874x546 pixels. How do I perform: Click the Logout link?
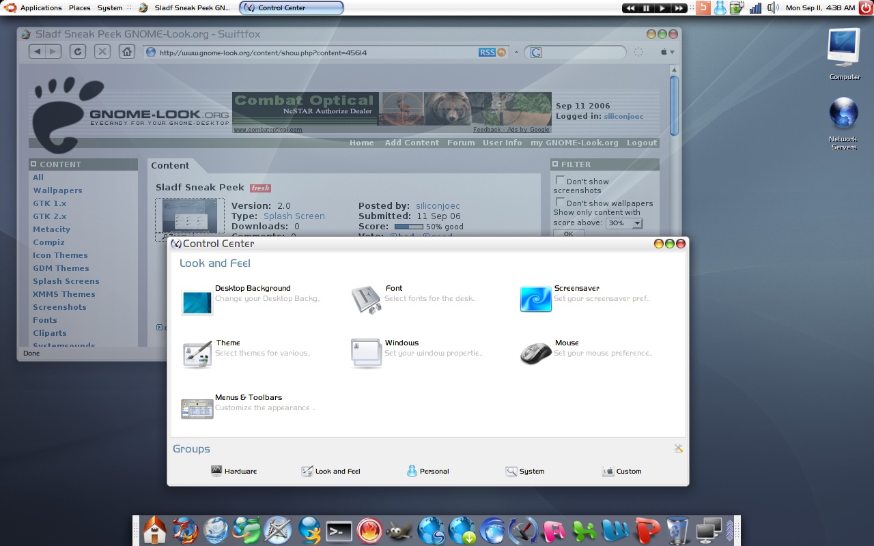click(642, 143)
